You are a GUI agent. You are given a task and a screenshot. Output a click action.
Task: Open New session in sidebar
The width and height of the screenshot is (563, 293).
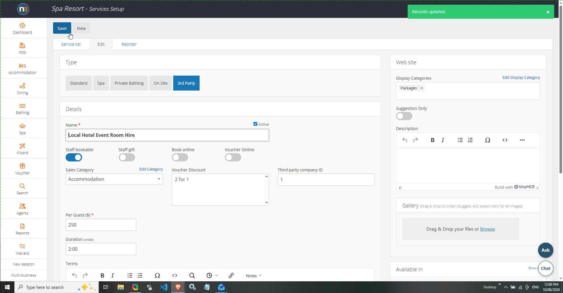[x=23, y=264]
